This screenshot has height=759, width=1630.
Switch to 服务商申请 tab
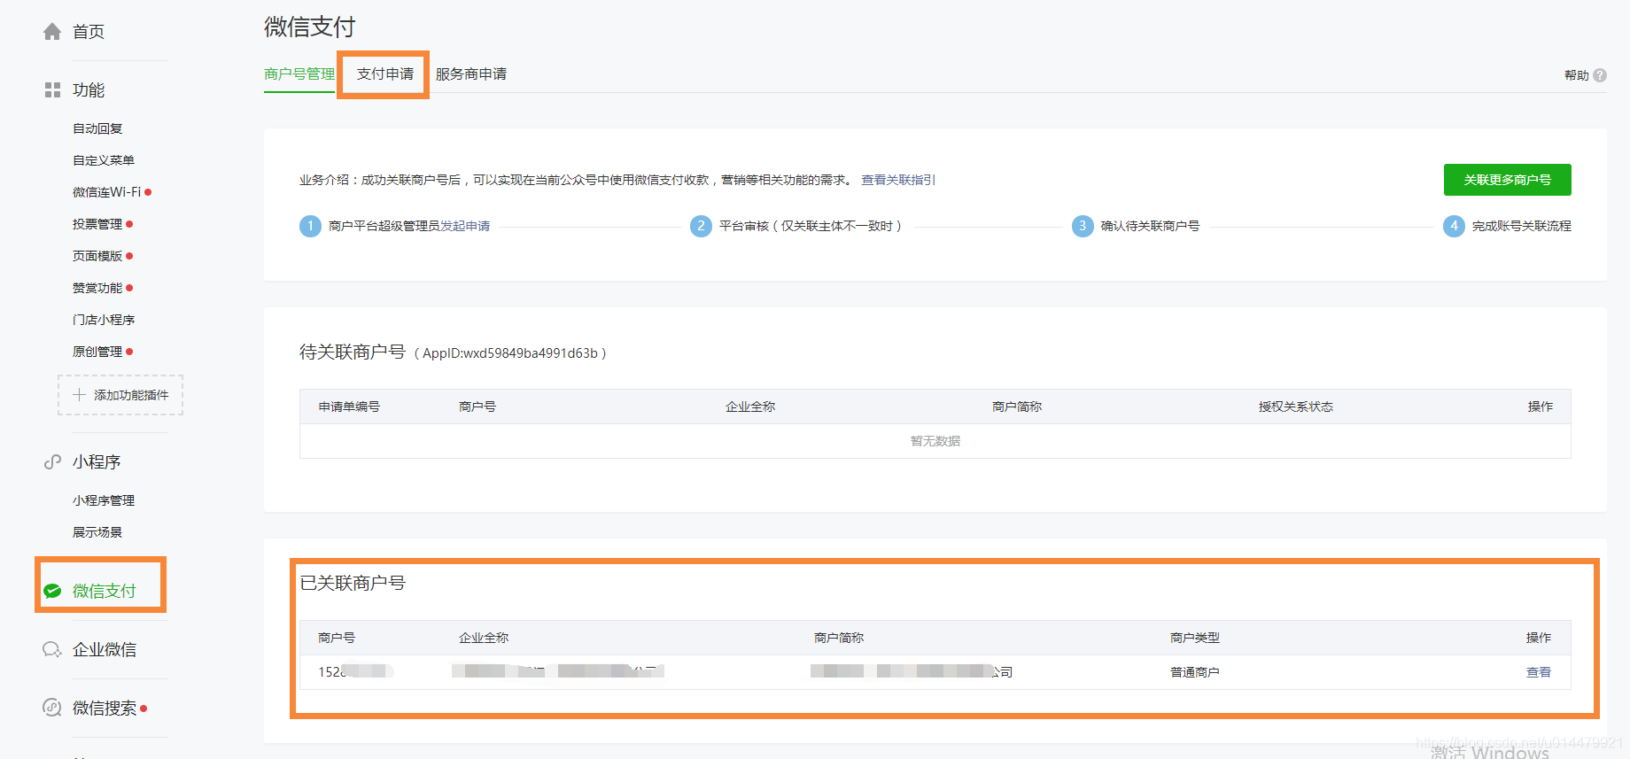coord(471,74)
